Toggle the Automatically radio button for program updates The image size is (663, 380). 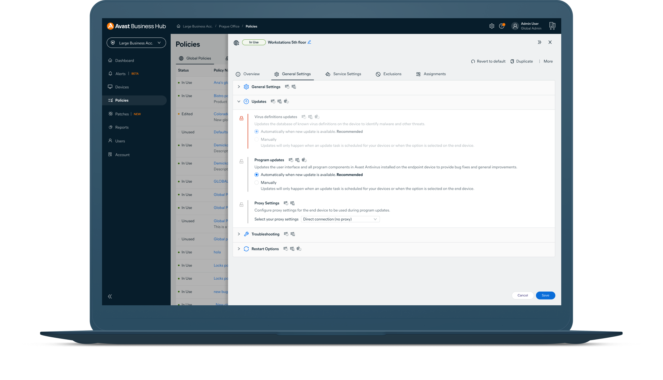pyautogui.click(x=256, y=174)
